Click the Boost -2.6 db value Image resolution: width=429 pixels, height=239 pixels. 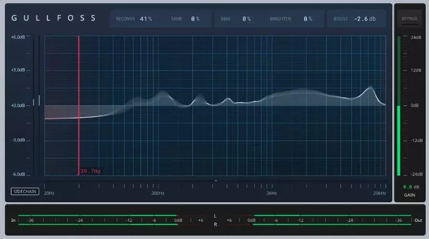[x=364, y=19]
